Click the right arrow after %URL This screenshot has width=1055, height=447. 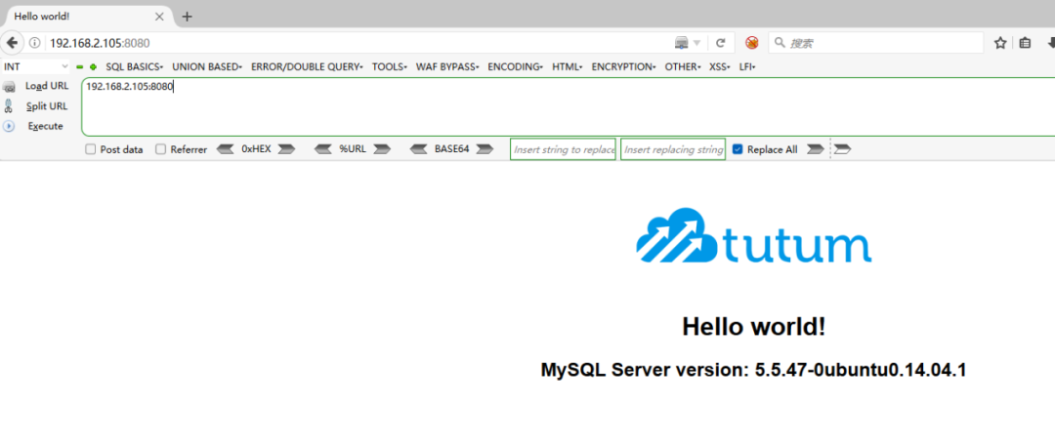(382, 149)
